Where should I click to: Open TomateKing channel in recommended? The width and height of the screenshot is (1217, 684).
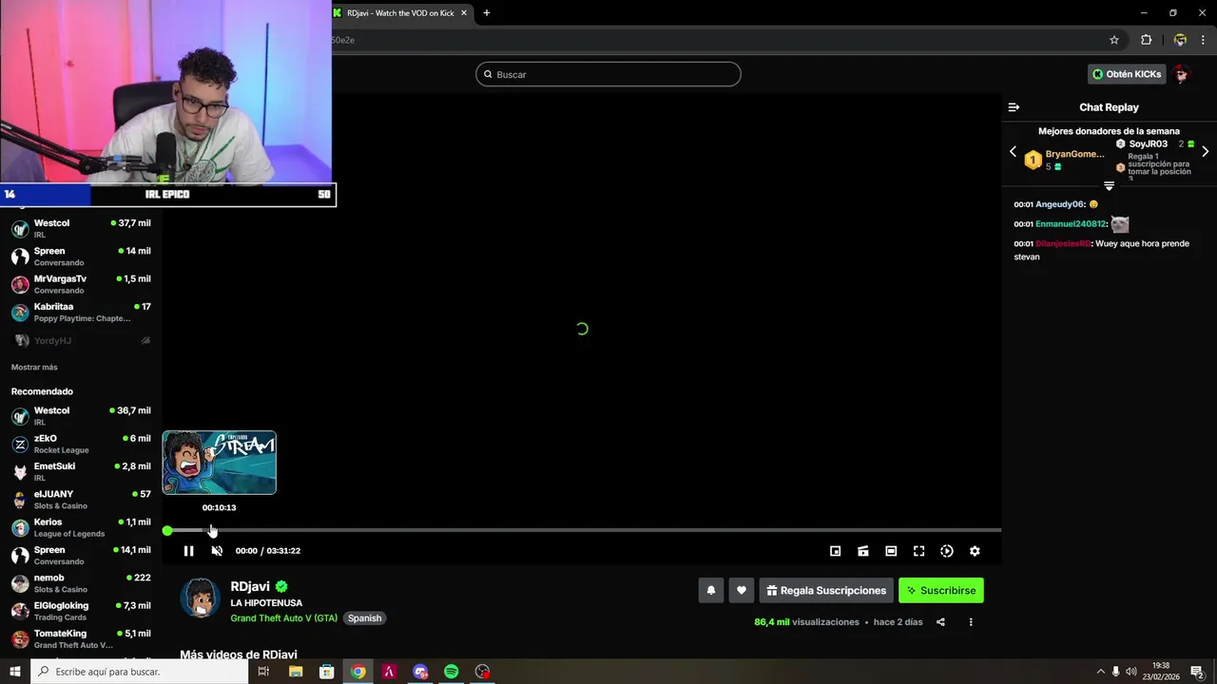[81, 638]
